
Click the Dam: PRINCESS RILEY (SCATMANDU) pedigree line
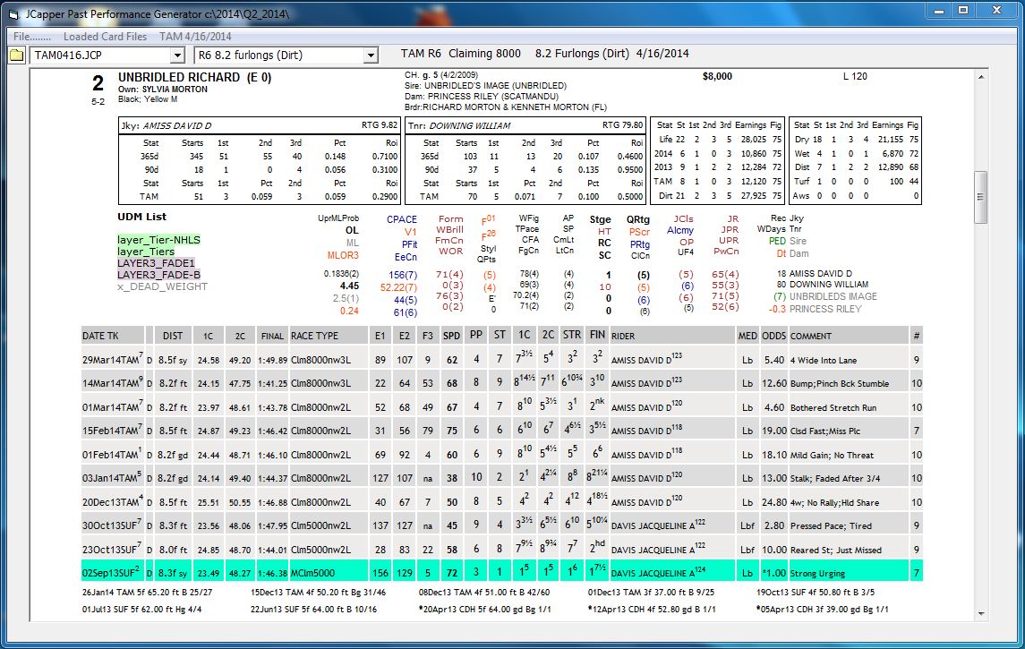tap(481, 96)
